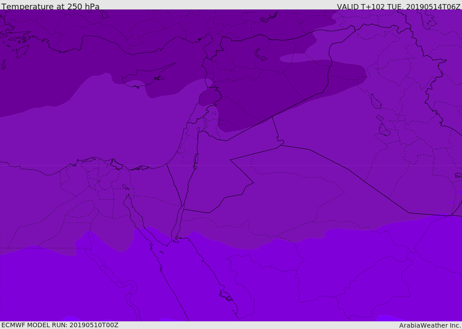Image resolution: width=462 pixels, height=329 pixels.
Task: Click the 'VALID T+102 TUE. 20190514T06Z' label
Action: pos(399,6)
